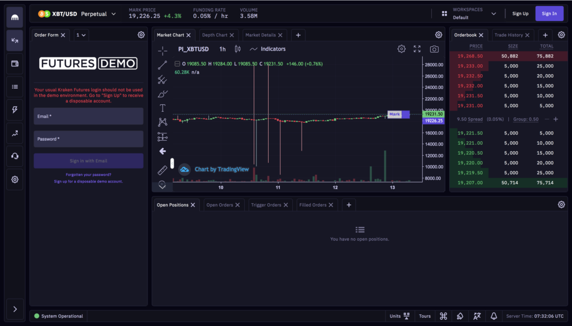
Task: Open the trending chart sidebar icon
Action: [x=15, y=133]
